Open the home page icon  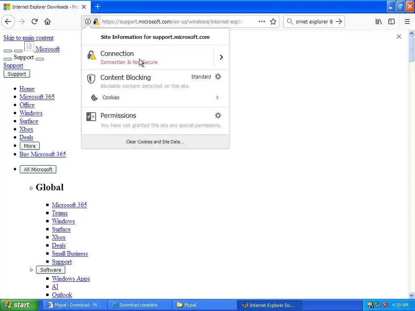click(x=47, y=21)
